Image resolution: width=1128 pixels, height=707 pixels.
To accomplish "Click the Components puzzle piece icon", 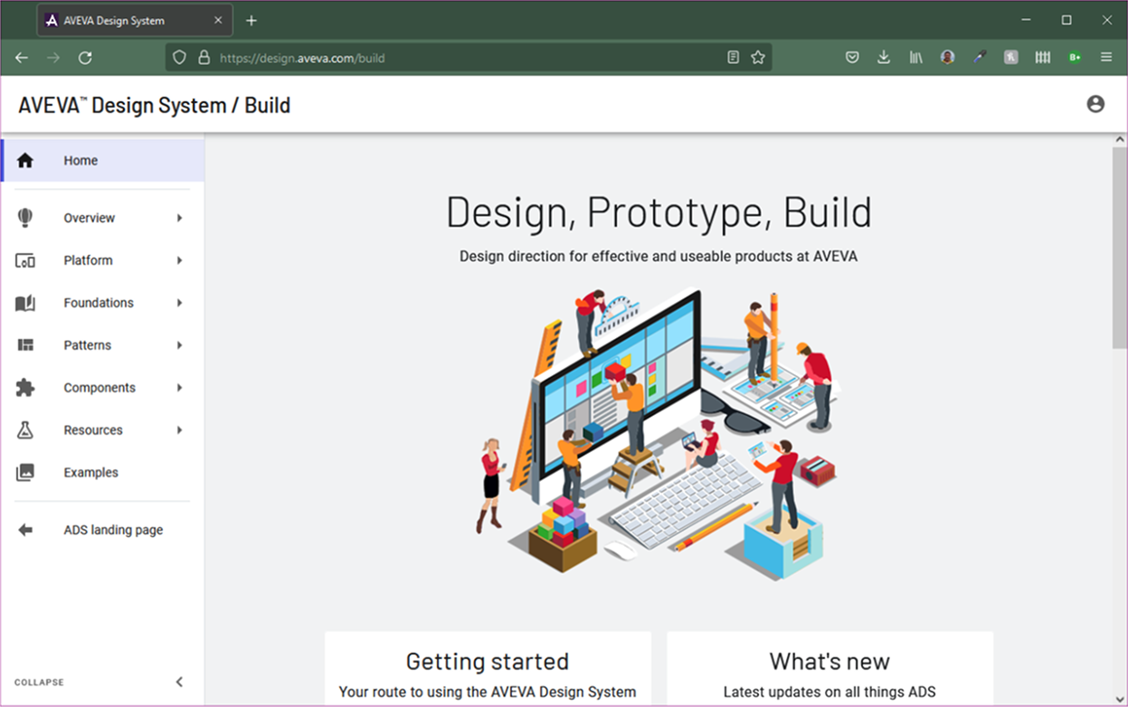I will pyautogui.click(x=25, y=388).
